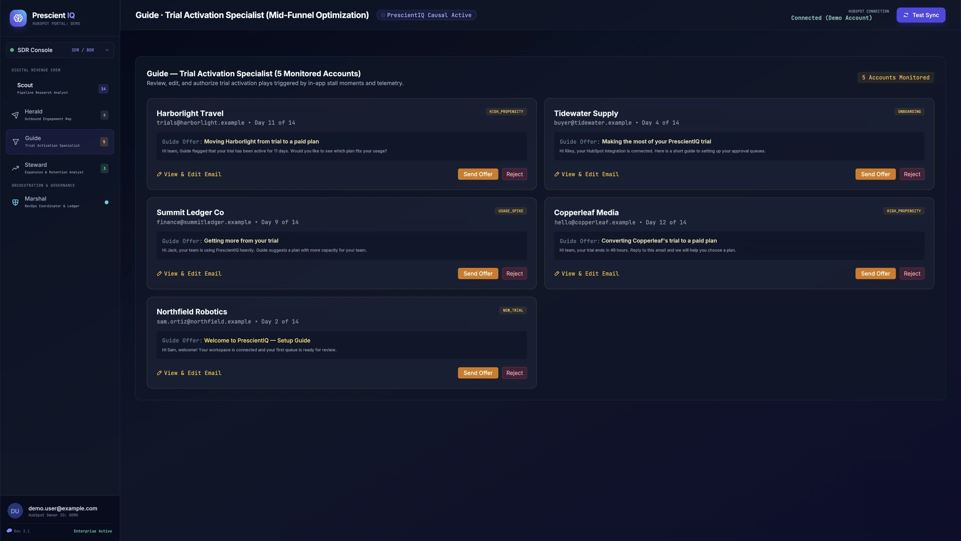Reject the Harborlight Travel offer
The height and width of the screenshot is (541, 961).
click(515, 174)
